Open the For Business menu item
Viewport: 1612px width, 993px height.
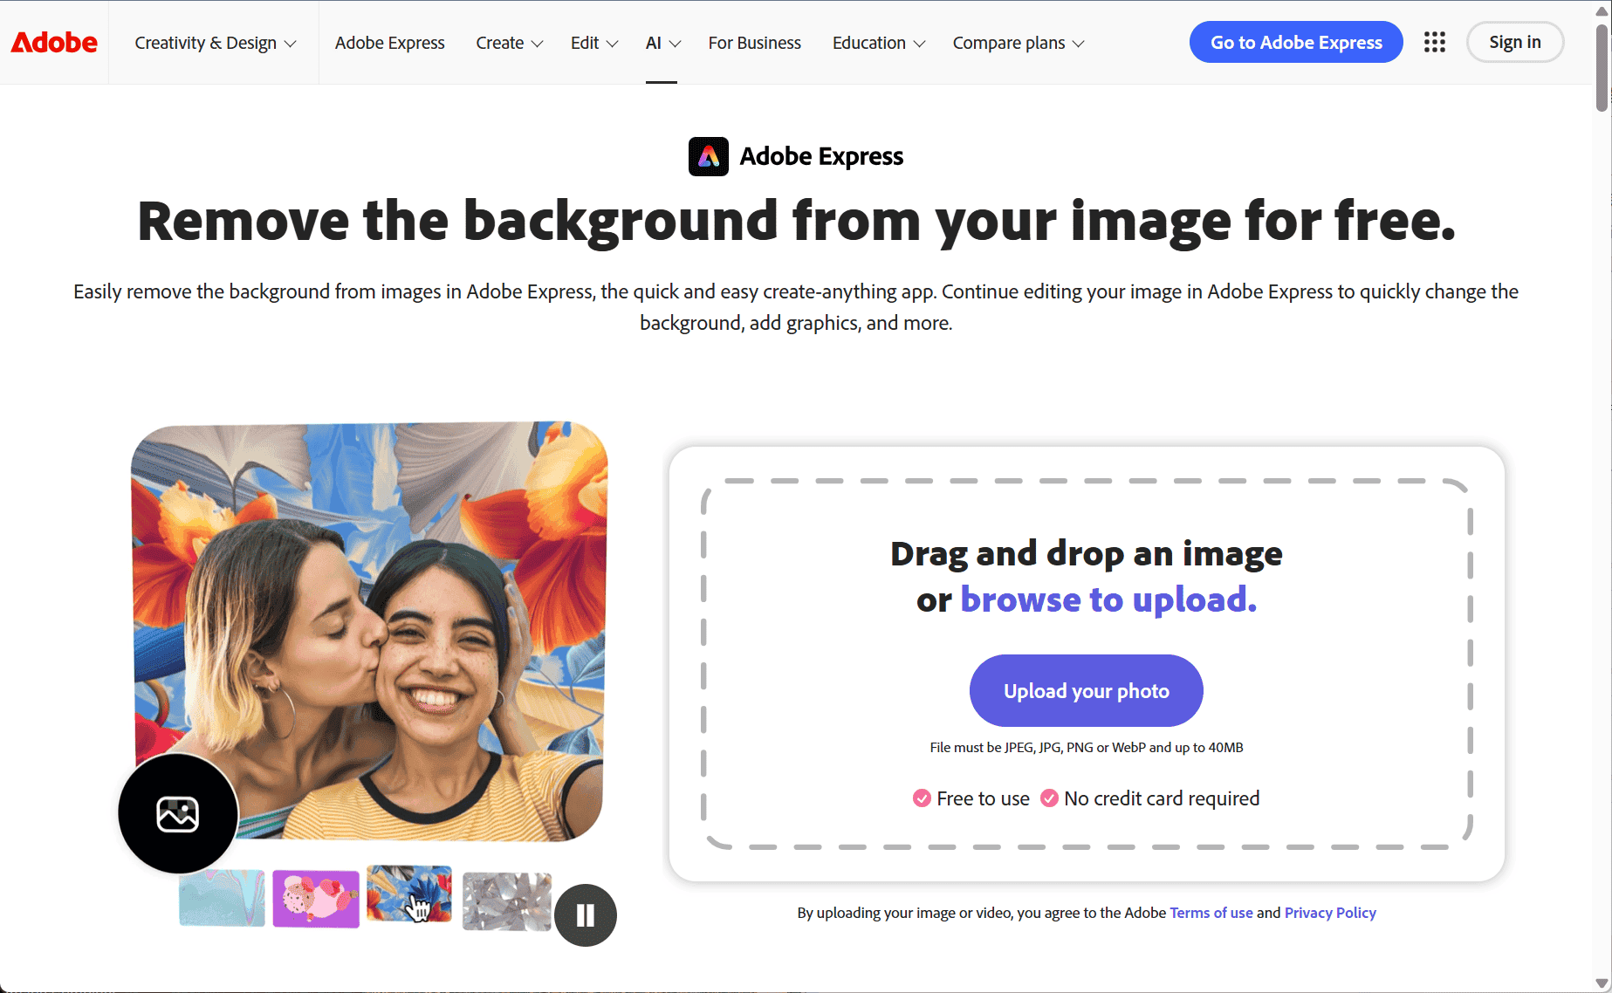pyautogui.click(x=754, y=42)
